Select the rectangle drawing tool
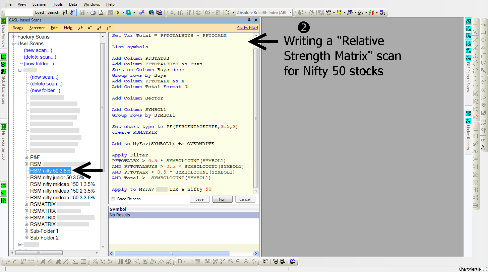Screen dimensions: 488x272 (x=483, y=32)
